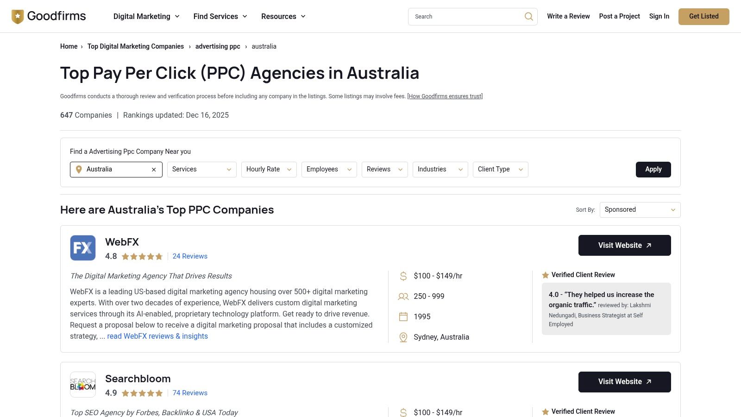Click the search magnifier icon
The image size is (741, 417).
pyautogui.click(x=528, y=17)
